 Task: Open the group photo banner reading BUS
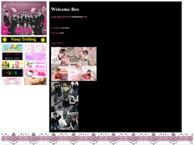(x=24, y=18)
